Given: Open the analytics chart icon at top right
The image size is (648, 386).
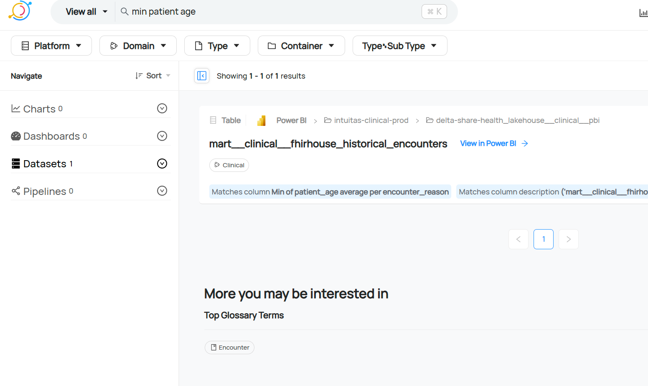Looking at the screenshot, I should (643, 13).
